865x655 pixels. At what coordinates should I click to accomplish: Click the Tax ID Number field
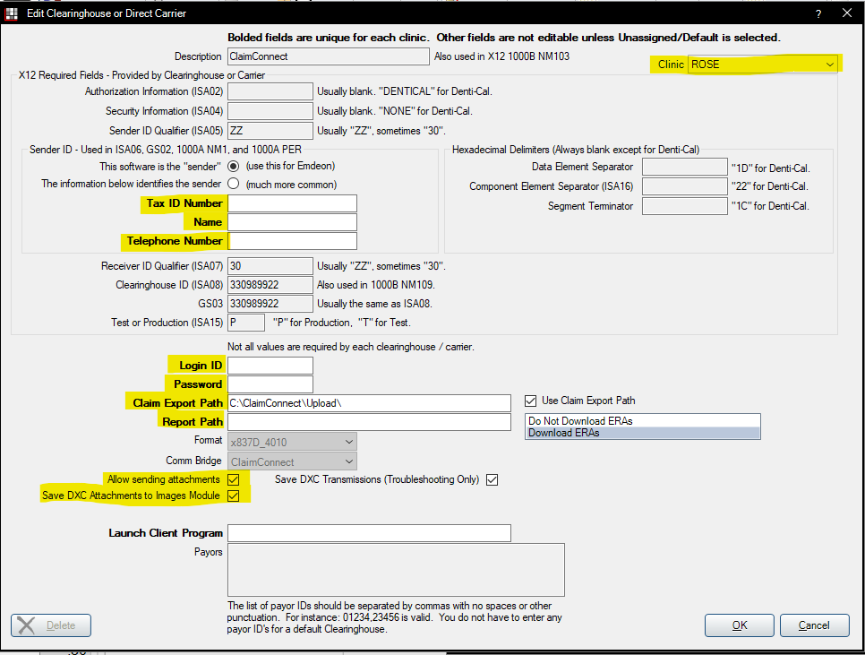click(x=293, y=203)
